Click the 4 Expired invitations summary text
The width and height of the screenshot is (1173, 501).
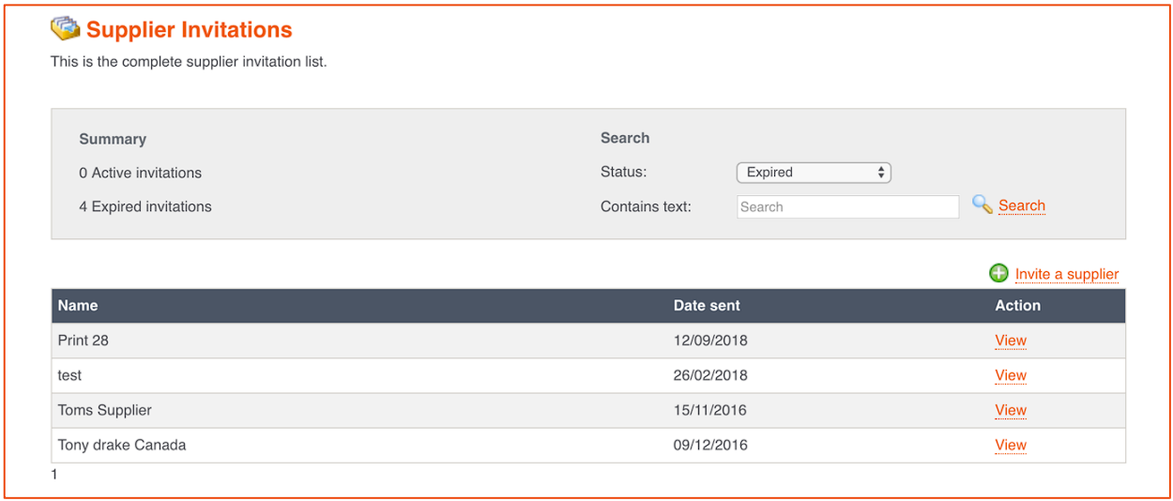145,206
